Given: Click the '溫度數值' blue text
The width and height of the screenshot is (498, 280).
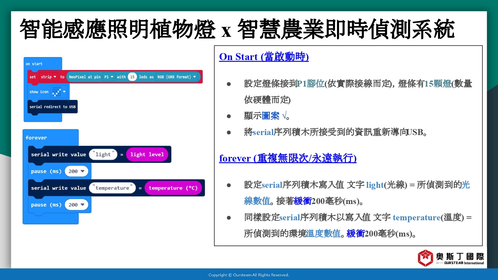Looking at the screenshot, I should [x=323, y=234].
